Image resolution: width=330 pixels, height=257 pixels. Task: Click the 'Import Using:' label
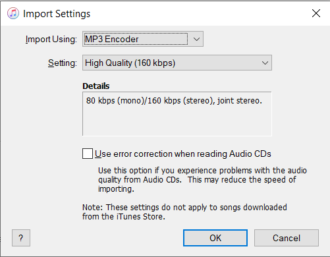pyautogui.click(x=51, y=40)
